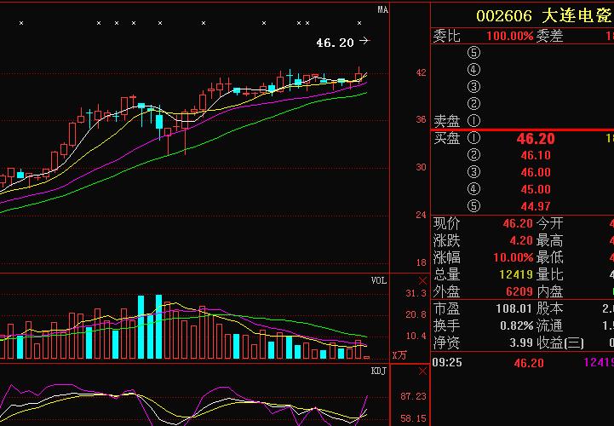
Task: Click the 46.20 price in the 09:25 row
Action: click(529, 363)
